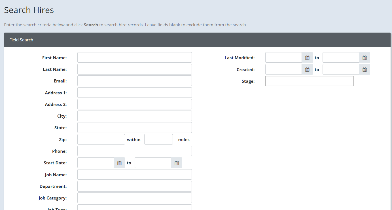This screenshot has height=210, width=392.
Task: Click inside the Phone field
Action: tap(134, 151)
